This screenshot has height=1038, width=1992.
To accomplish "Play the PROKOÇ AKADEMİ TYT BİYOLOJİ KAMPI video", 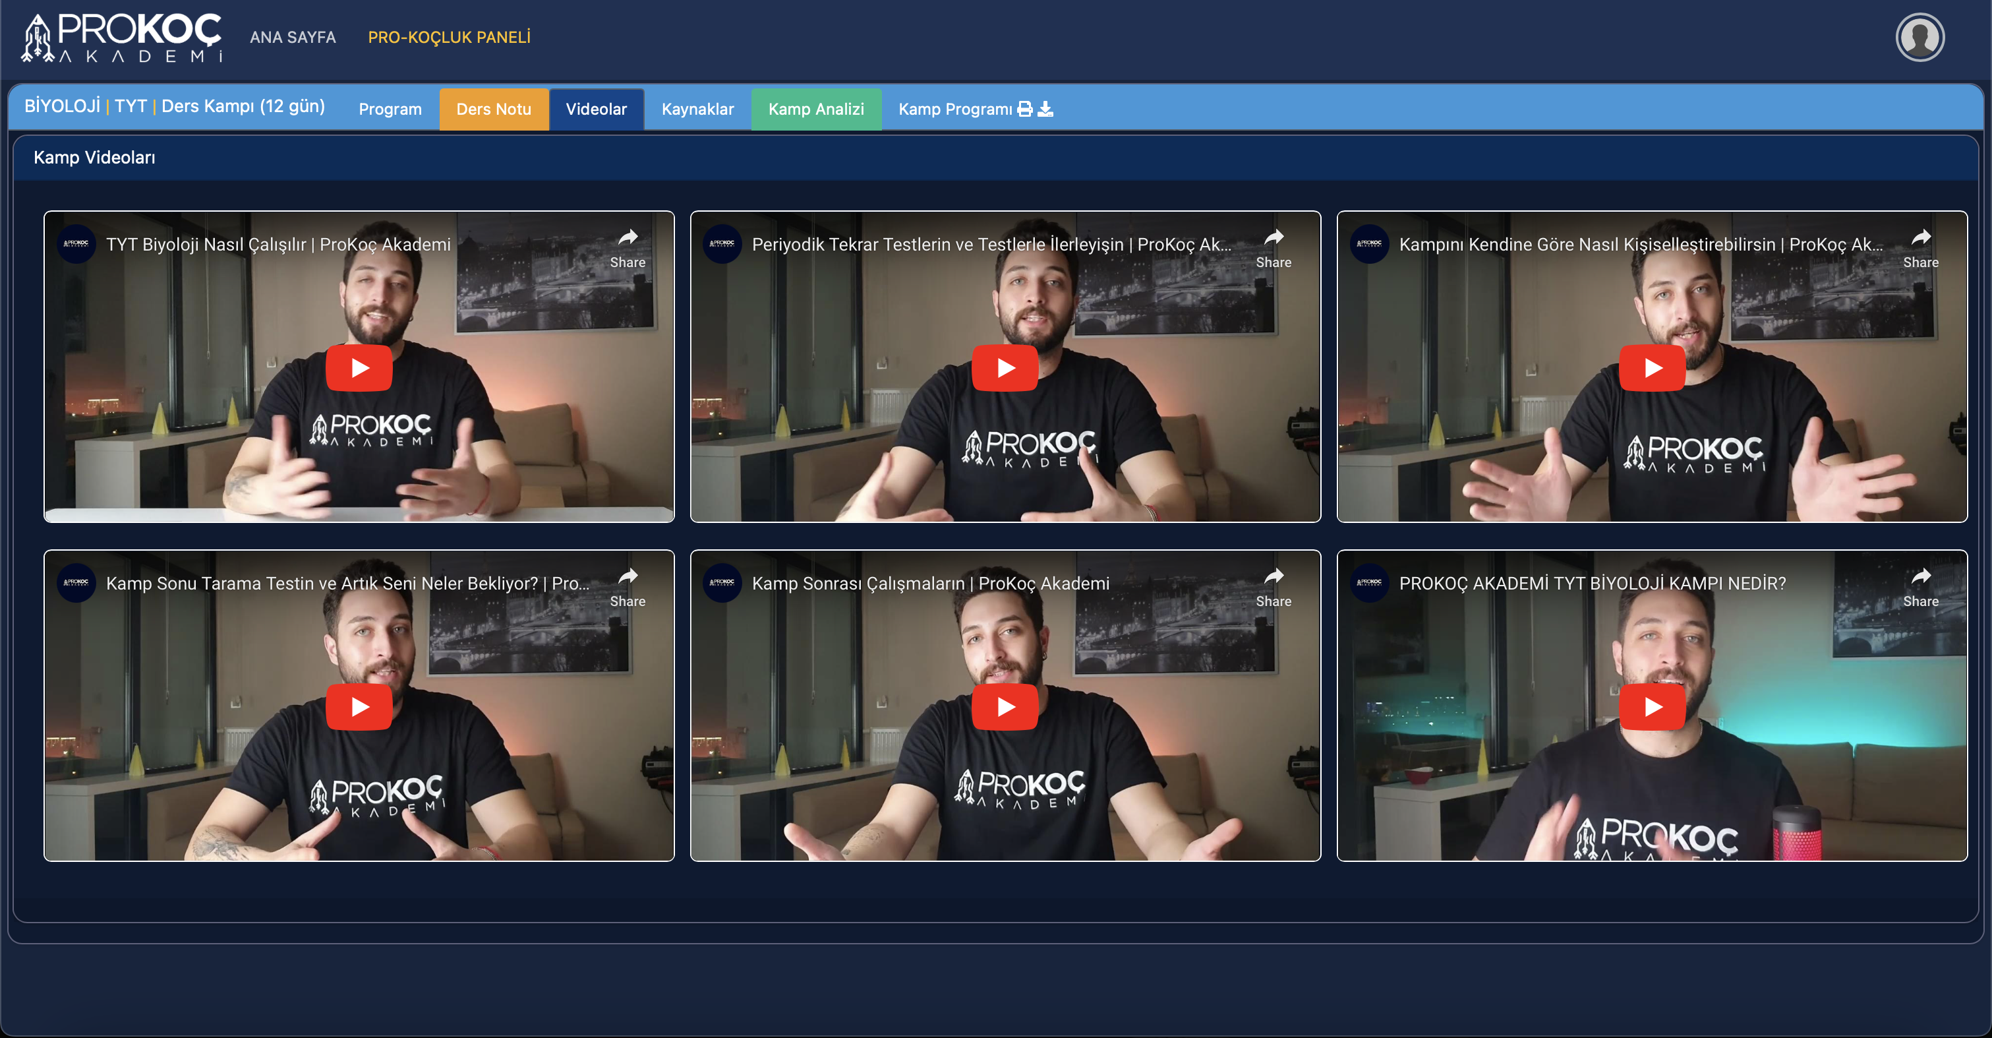I will (x=1652, y=706).
